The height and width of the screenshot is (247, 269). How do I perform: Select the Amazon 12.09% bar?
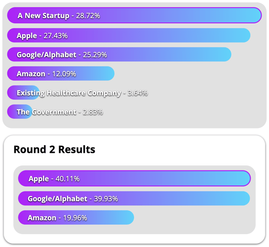[x=61, y=74]
